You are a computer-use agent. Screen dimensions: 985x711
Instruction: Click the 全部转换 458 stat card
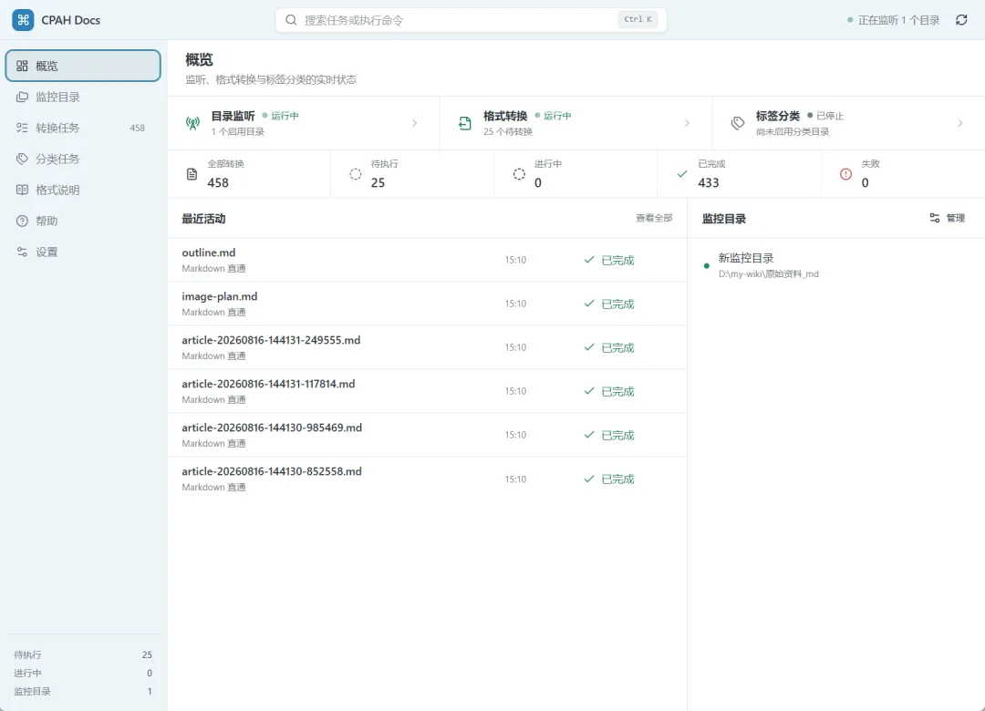(x=249, y=174)
